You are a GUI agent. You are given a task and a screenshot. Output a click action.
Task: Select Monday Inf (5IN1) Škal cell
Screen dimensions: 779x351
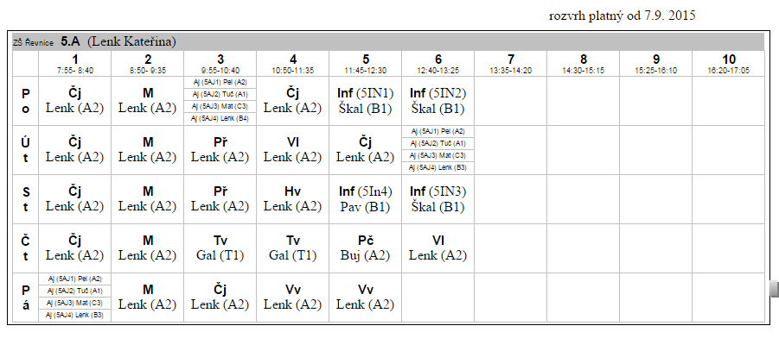(365, 101)
